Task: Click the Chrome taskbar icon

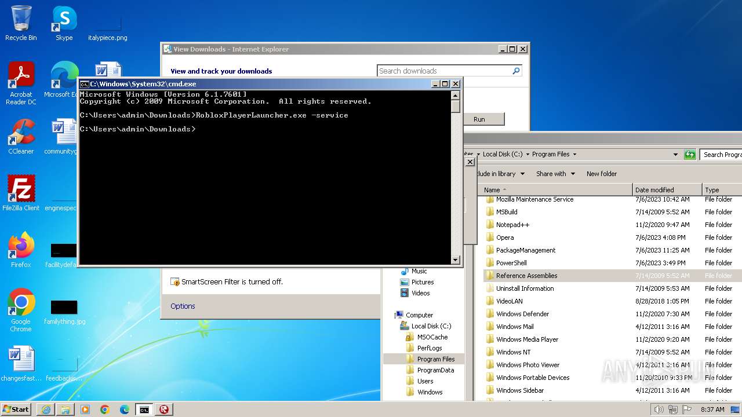Action: pyautogui.click(x=105, y=409)
